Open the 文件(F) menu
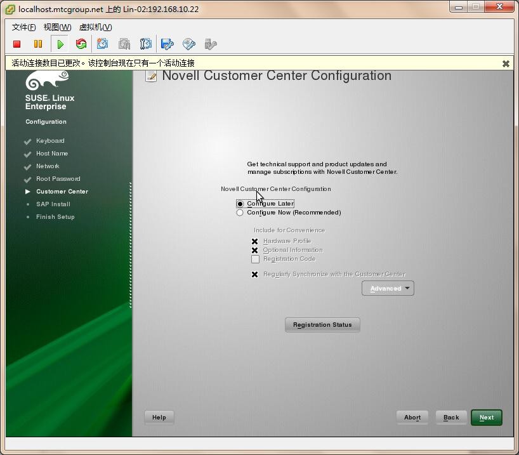Image resolution: width=519 pixels, height=455 pixels. [x=23, y=27]
